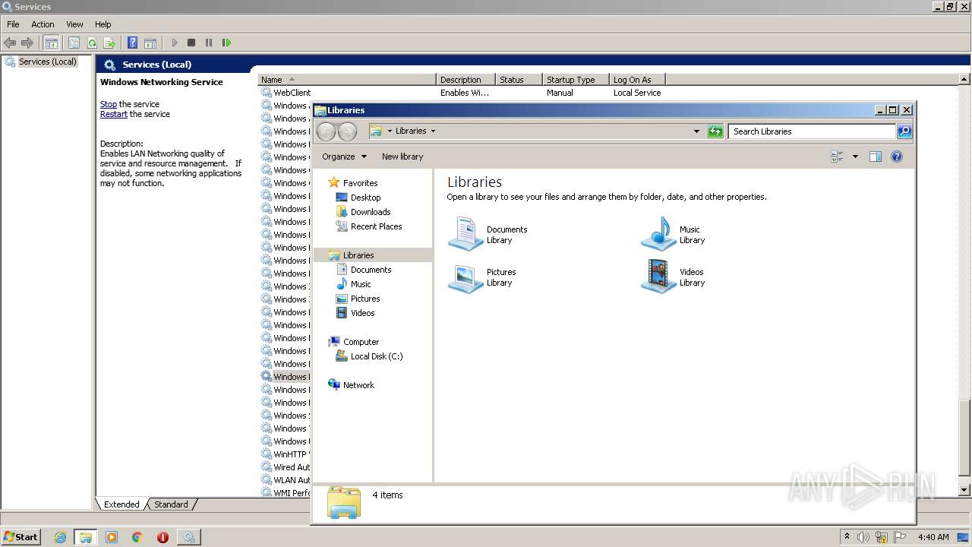
Task: Click the Search Libraries input field
Action: (x=812, y=131)
